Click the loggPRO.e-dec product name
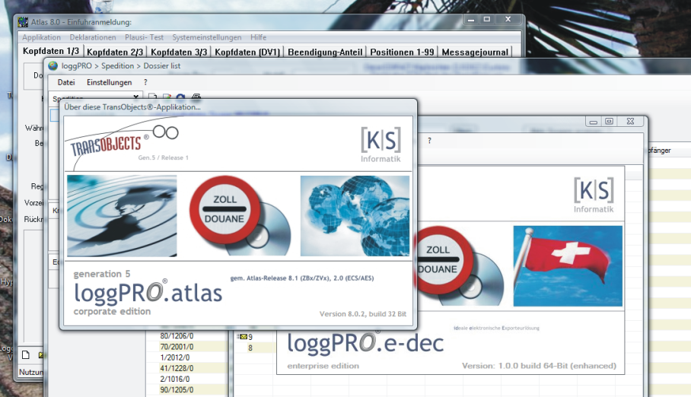The width and height of the screenshot is (691, 397). coord(365,342)
